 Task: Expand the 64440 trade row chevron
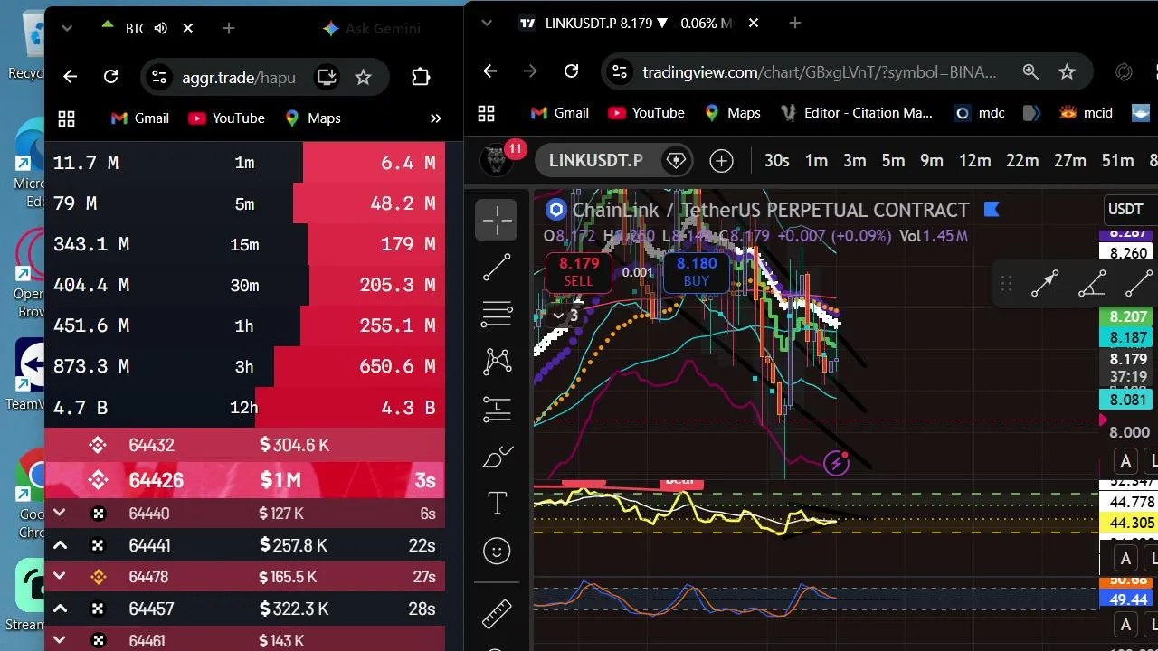60,514
